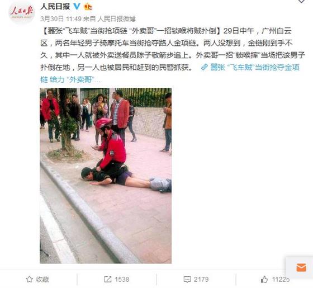Open the 人民日报 account name link
This screenshot has height=288, width=313.
tap(55, 7)
